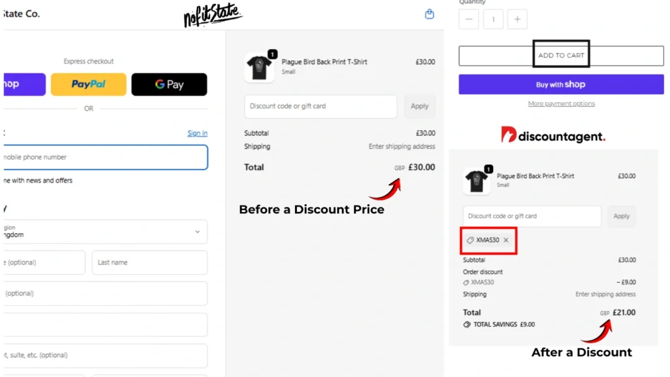Click the left Discount code or gift card field
Screen dimensions: 670x377
(321, 107)
